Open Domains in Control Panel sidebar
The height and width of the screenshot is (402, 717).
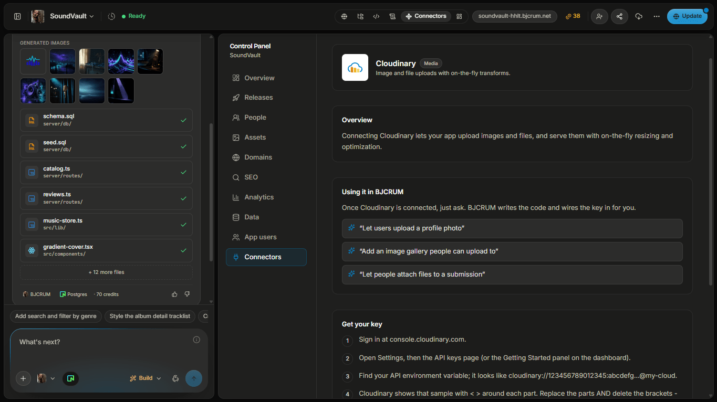tap(266, 157)
